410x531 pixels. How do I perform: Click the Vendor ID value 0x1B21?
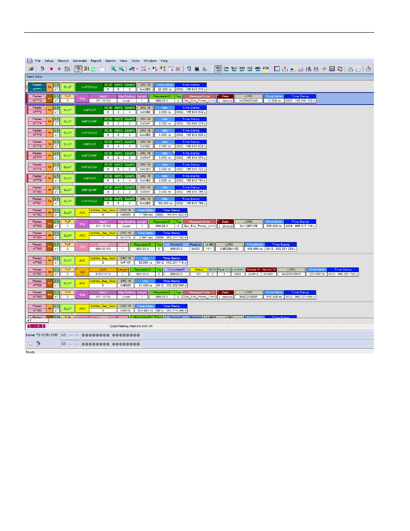click(269, 274)
